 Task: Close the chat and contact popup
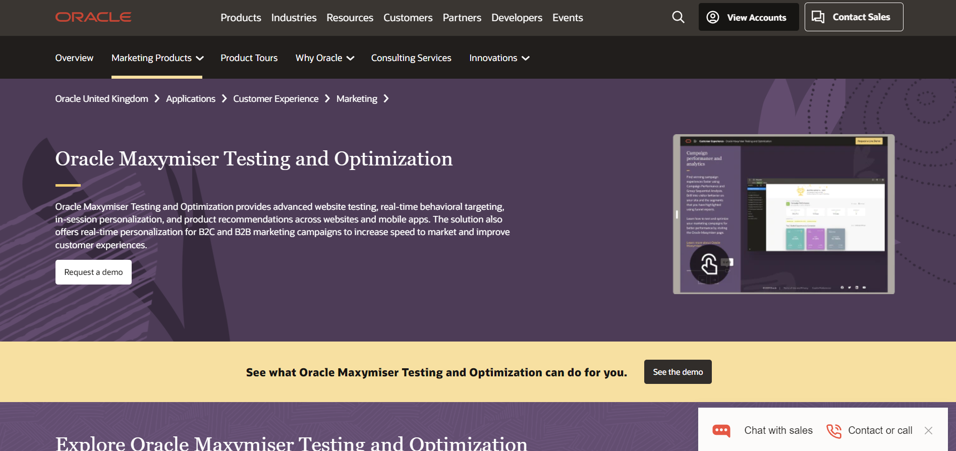(928, 430)
